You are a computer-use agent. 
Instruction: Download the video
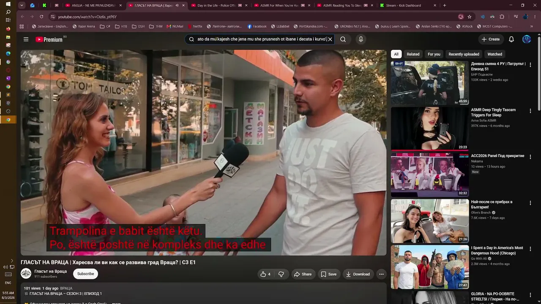(x=358, y=274)
